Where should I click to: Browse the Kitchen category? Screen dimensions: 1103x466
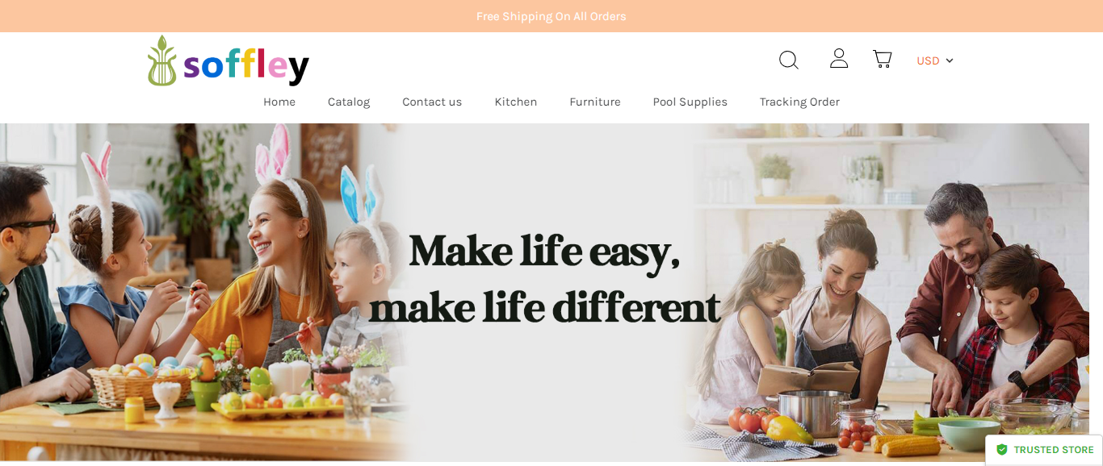516,102
